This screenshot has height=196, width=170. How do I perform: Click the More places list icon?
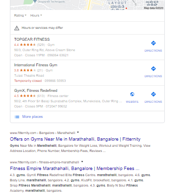pos(17,117)
